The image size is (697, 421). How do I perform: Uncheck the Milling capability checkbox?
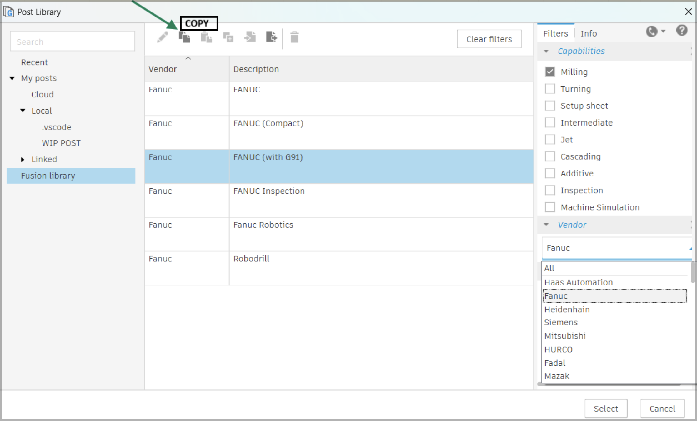pos(550,72)
